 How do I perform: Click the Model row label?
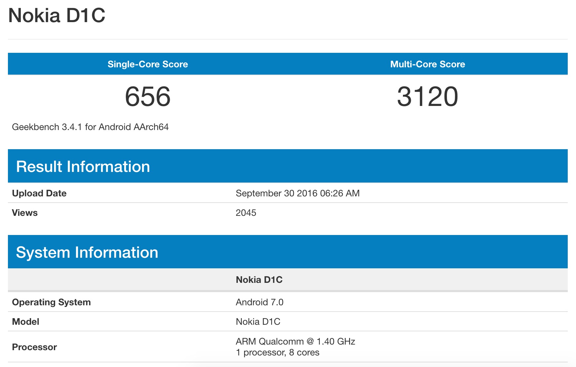(25, 322)
